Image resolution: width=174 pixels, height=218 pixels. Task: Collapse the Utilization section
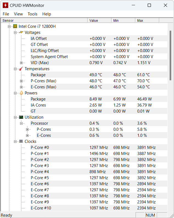(x=15, y=117)
